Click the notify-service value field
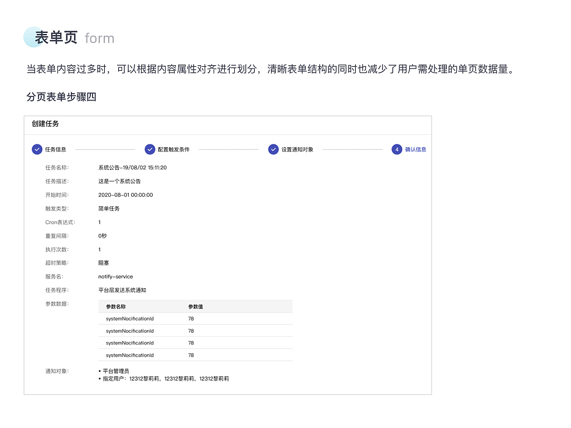The height and width of the screenshot is (428, 571). (116, 276)
